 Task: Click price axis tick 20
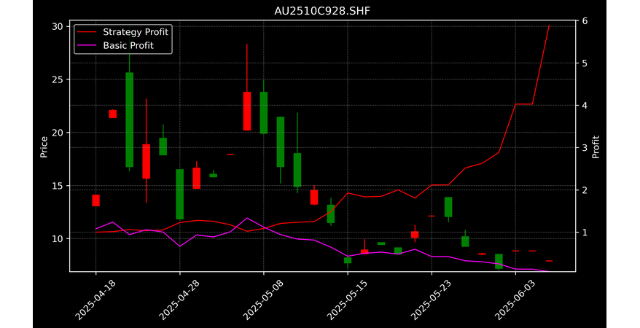[58, 133]
